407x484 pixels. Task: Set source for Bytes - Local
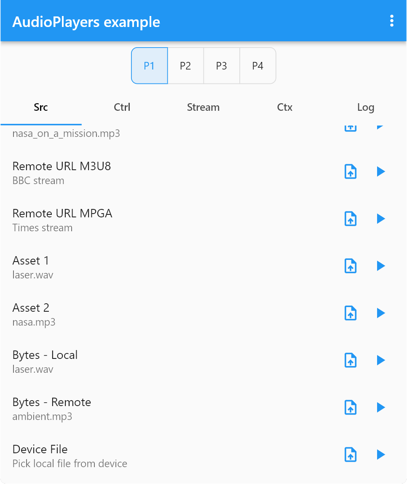point(350,360)
